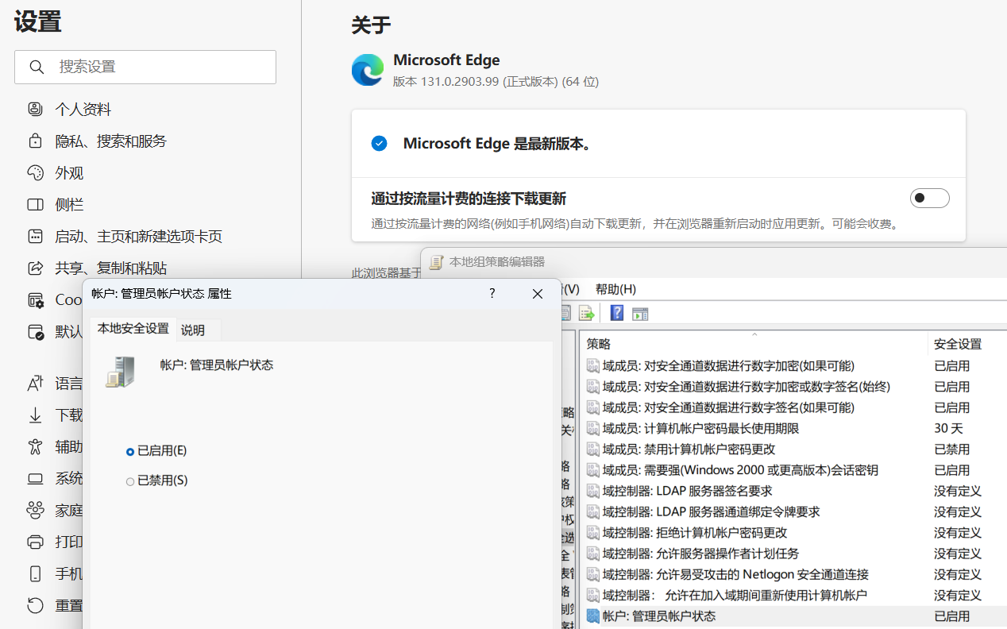Viewport: 1007px width, 629px height.
Task: Select 域成员: 禁用计算机帐户密码更改 policy
Action: (x=793, y=450)
